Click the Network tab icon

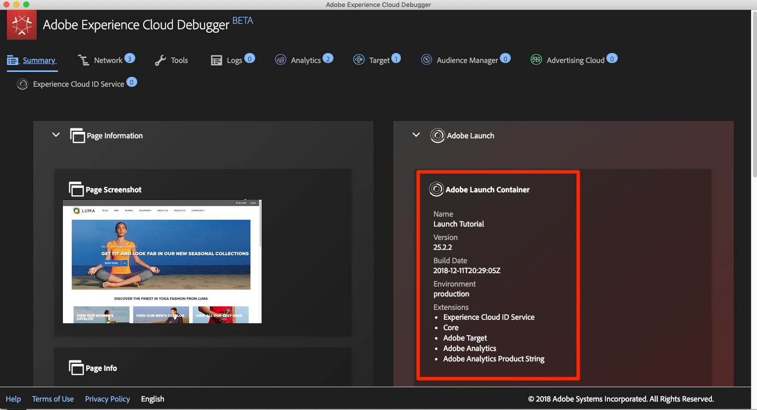point(83,60)
